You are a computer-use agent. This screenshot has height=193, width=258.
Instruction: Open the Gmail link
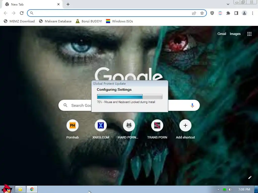[x=222, y=34]
